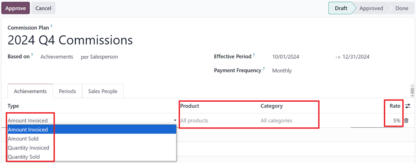This screenshot has width=416, height=163.
Task: Delete the achievement row with trash icon
Action: click(x=406, y=121)
